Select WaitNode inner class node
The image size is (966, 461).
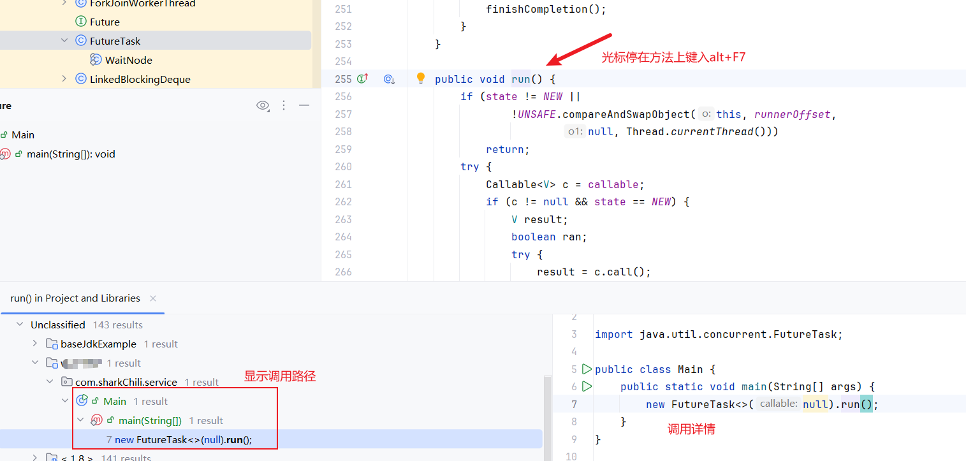pos(128,60)
